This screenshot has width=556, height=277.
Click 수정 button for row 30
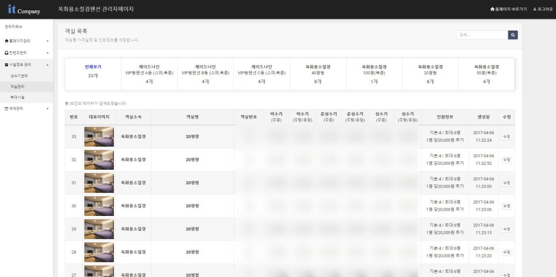pos(507,206)
